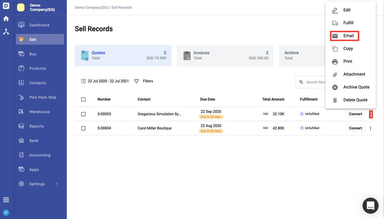Viewport: 384px width, 219px height.
Task: Select the checkbox for quote S-00004
Action: [x=83, y=128]
